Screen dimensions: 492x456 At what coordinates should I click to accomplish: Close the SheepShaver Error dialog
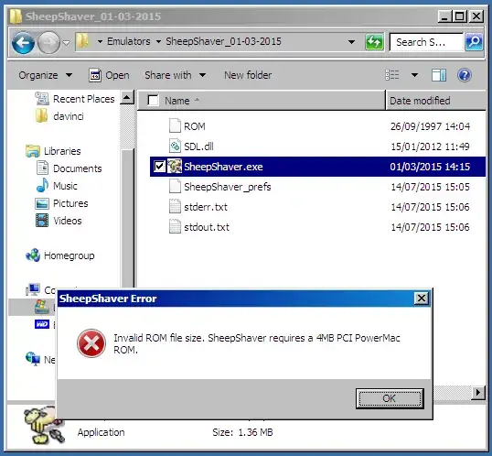click(421, 298)
